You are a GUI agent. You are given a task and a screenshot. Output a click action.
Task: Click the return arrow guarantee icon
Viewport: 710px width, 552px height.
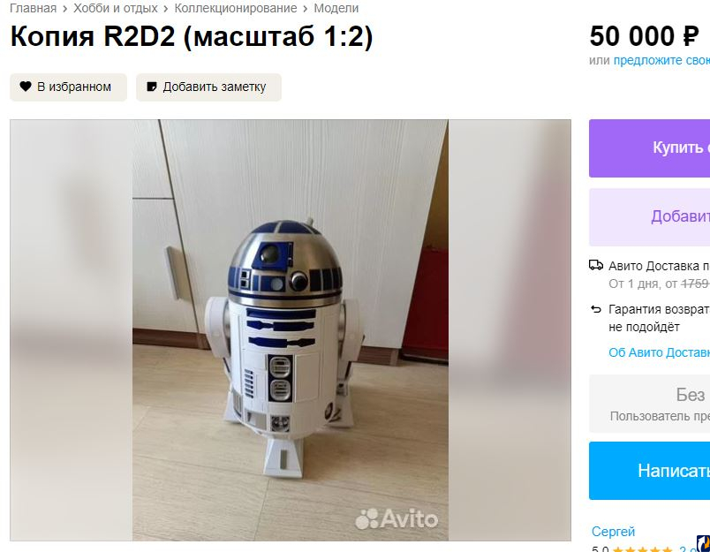click(596, 309)
